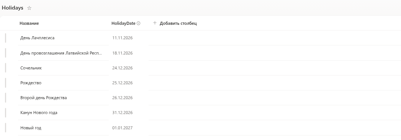
Task: Select the Сочельник list item
Action: coord(31,68)
